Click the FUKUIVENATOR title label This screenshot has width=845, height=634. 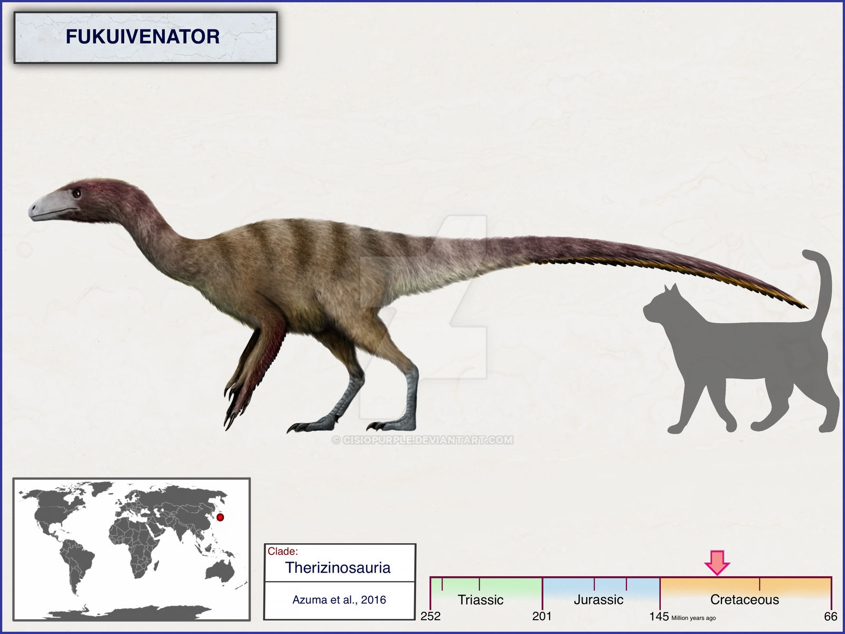point(143,37)
